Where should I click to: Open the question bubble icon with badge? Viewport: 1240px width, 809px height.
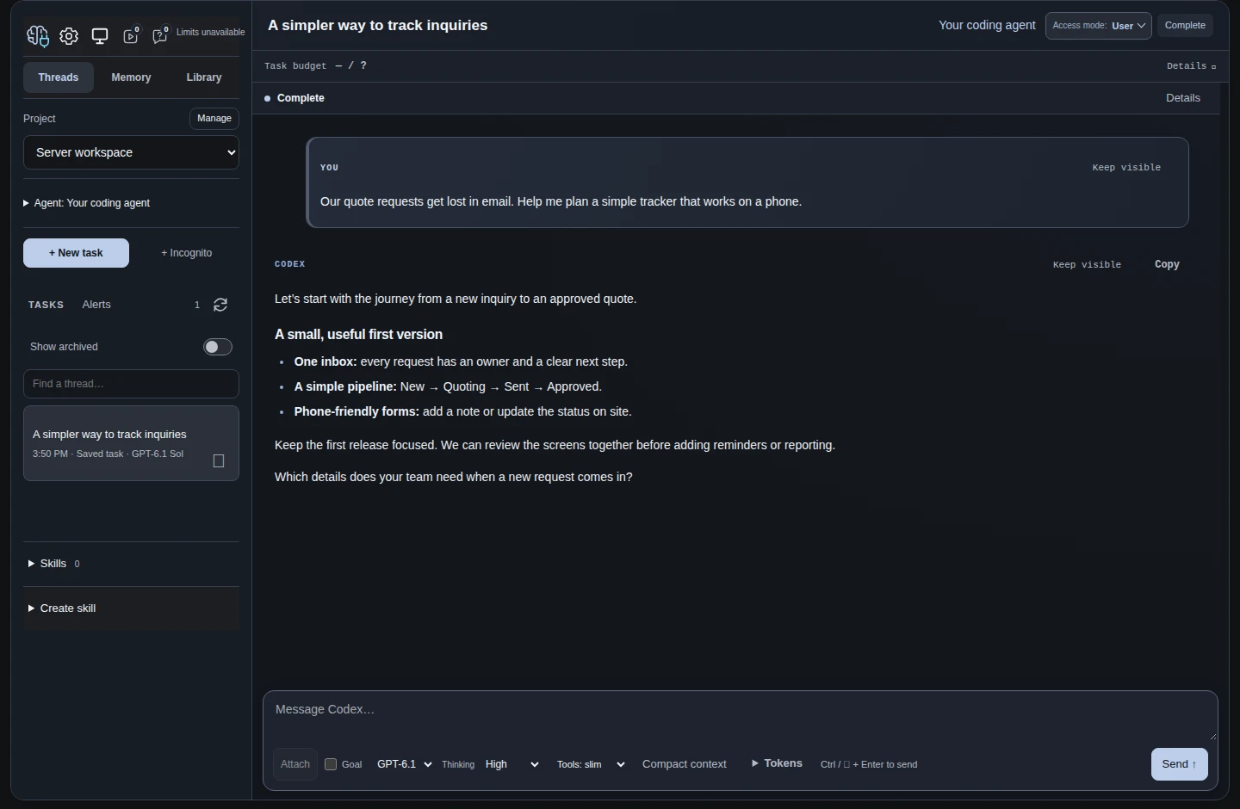160,35
